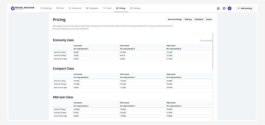
Task: Open the Settings section
Action: 135,8
